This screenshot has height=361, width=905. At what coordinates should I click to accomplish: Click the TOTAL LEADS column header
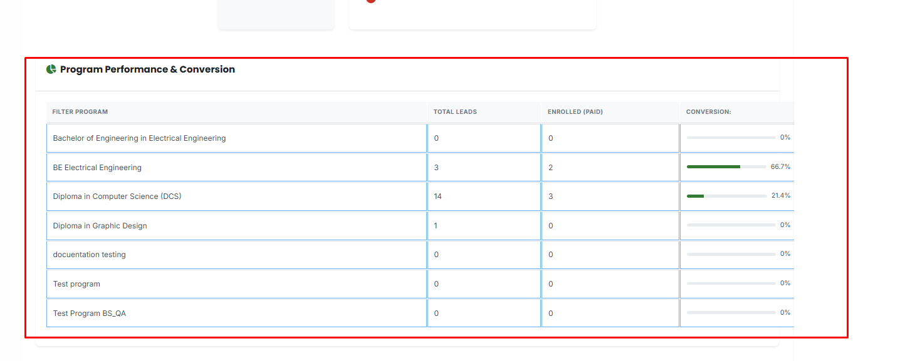click(455, 112)
